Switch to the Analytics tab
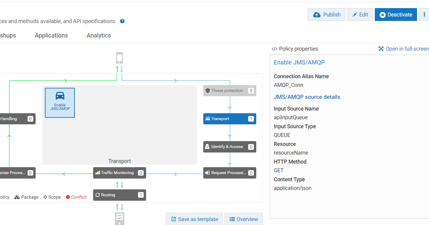429x225 pixels. pos(99,35)
